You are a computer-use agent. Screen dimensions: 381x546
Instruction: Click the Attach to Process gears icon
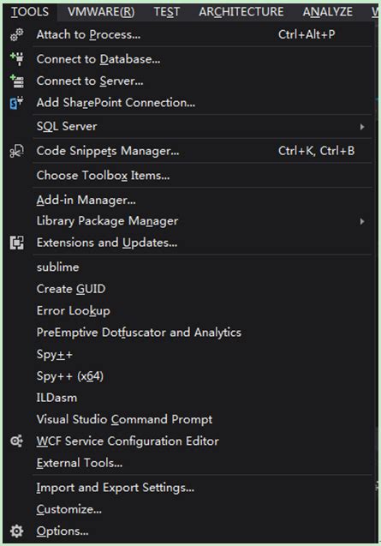click(16, 35)
